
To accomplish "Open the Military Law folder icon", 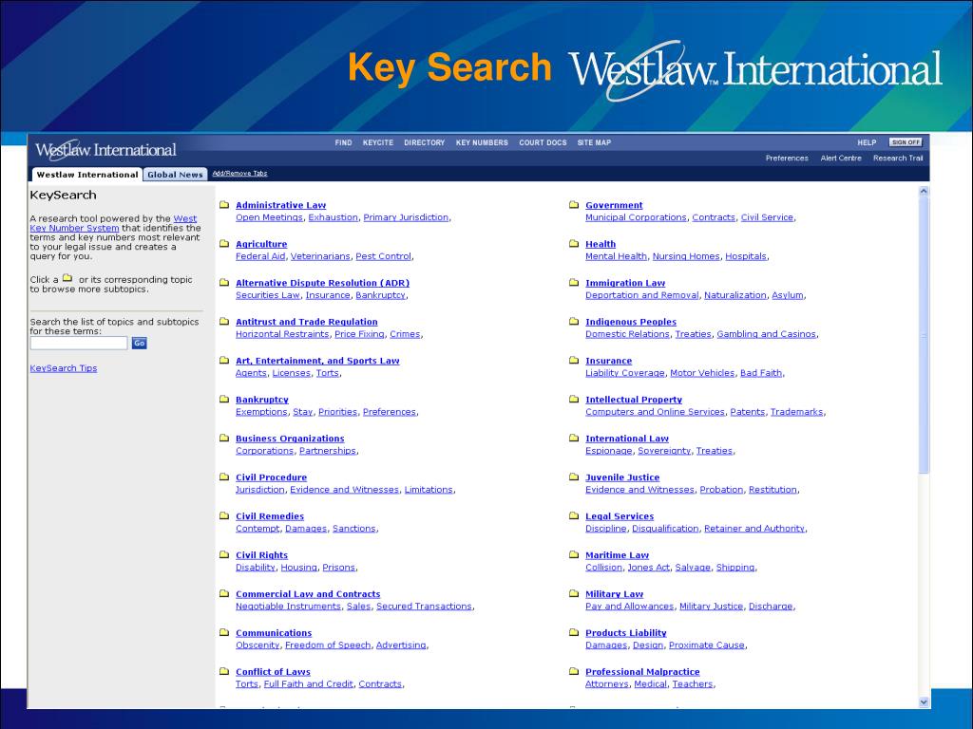I will 574,593.
